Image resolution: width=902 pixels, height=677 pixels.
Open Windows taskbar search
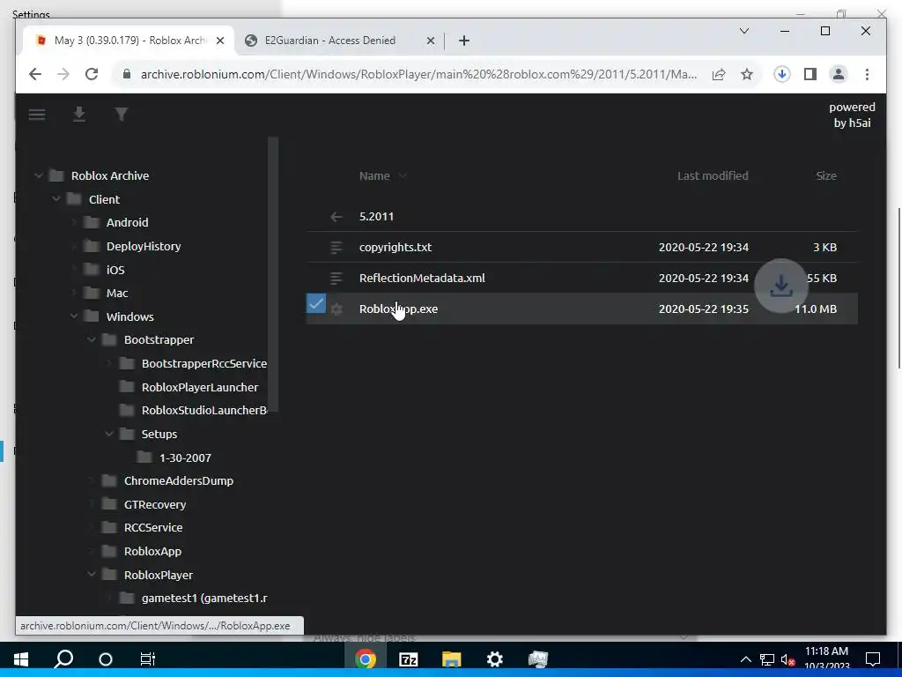[63, 658]
